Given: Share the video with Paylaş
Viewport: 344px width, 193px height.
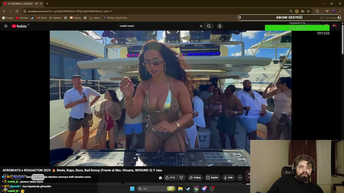Looking at the screenshot, I should pyautogui.click(x=195, y=177).
